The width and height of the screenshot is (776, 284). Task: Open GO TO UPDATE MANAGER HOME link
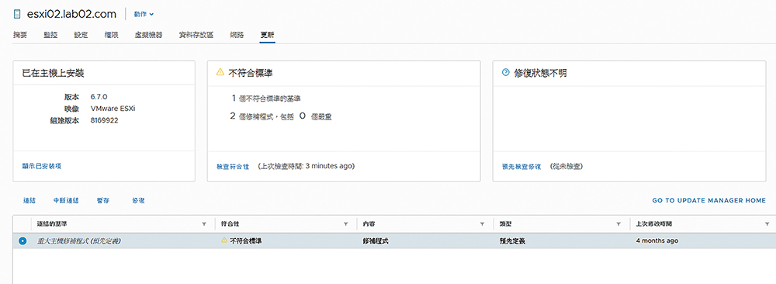(x=708, y=201)
